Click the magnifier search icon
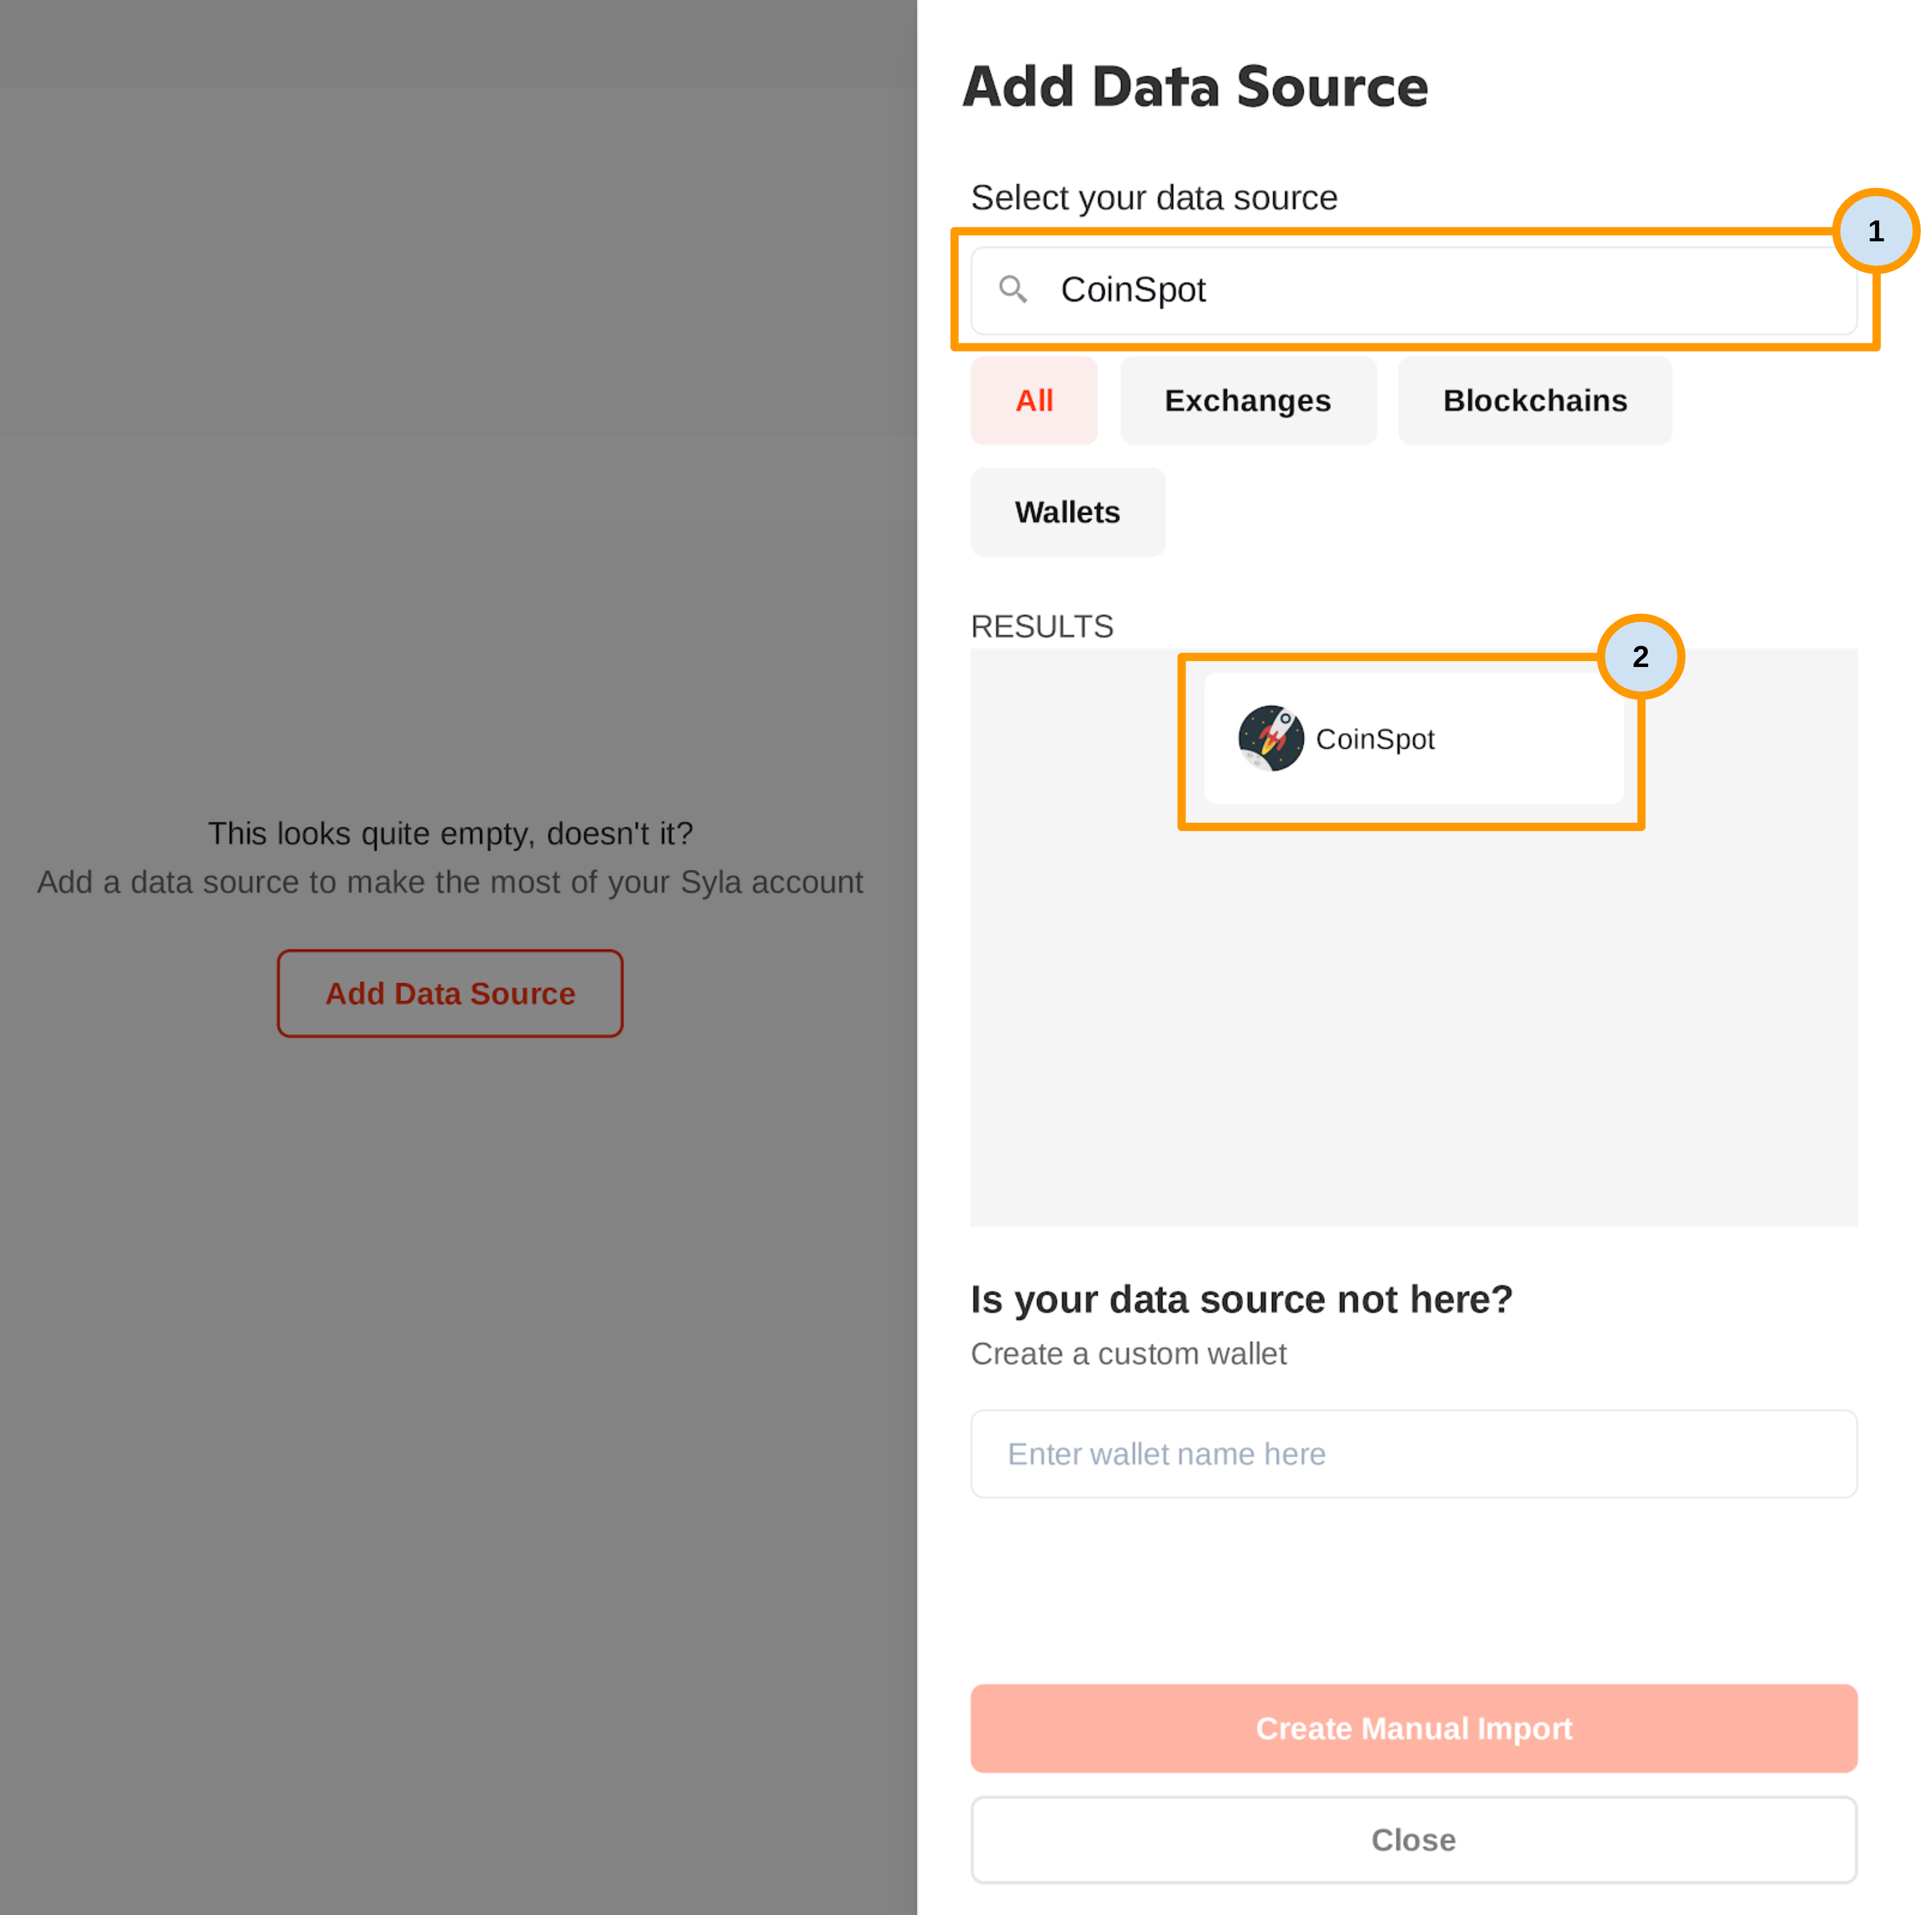 coord(1013,289)
